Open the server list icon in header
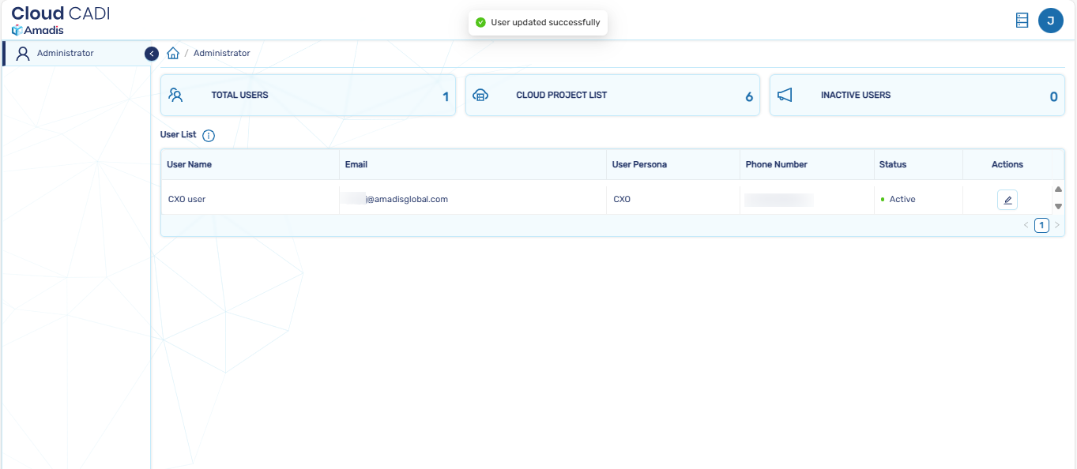 (1022, 21)
